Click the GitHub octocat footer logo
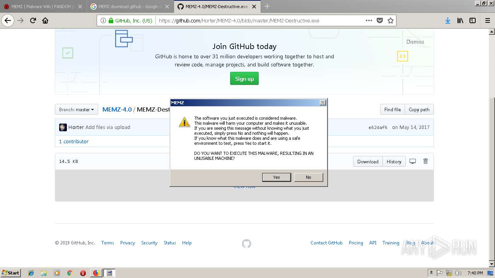495x278 pixels. pos(246,244)
